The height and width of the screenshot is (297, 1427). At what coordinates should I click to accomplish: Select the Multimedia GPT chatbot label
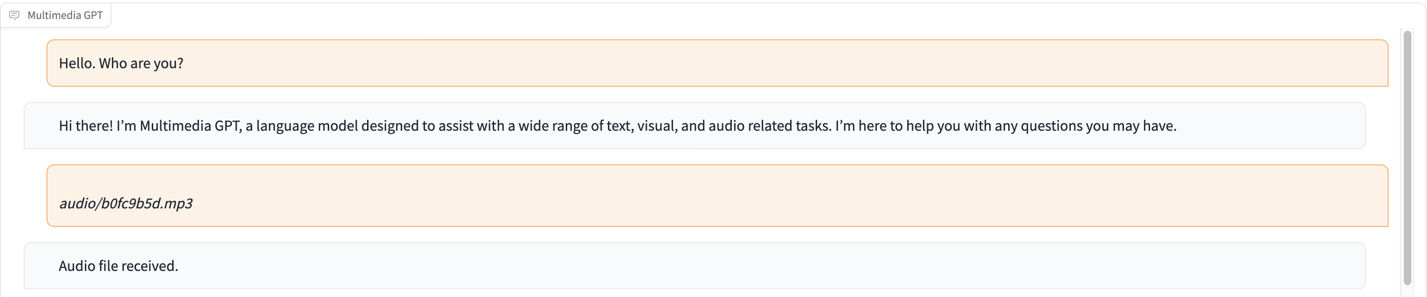[x=65, y=15]
